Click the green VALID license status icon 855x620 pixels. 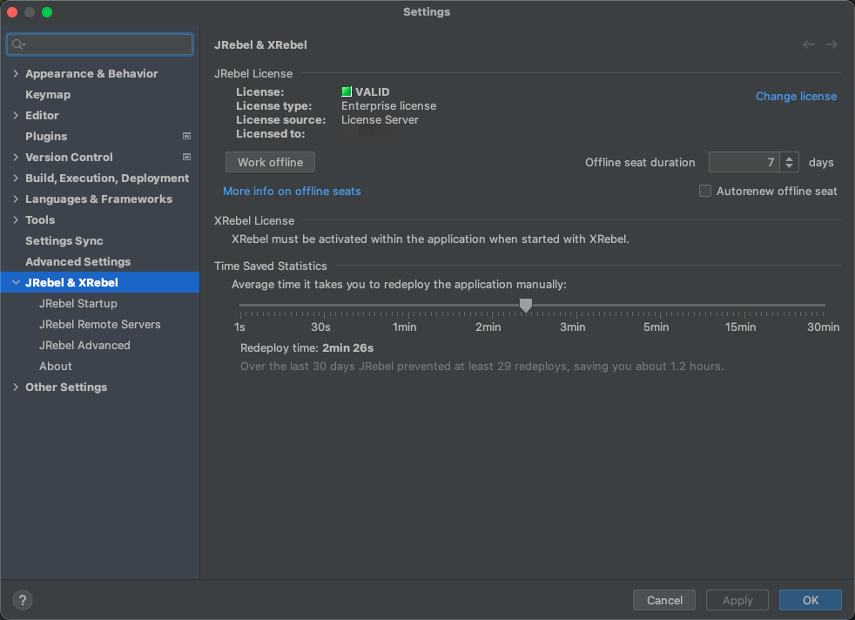tap(347, 91)
